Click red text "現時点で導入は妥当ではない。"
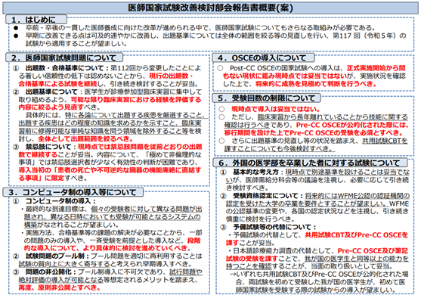This screenshot has height=298, width=421. (x=276, y=110)
